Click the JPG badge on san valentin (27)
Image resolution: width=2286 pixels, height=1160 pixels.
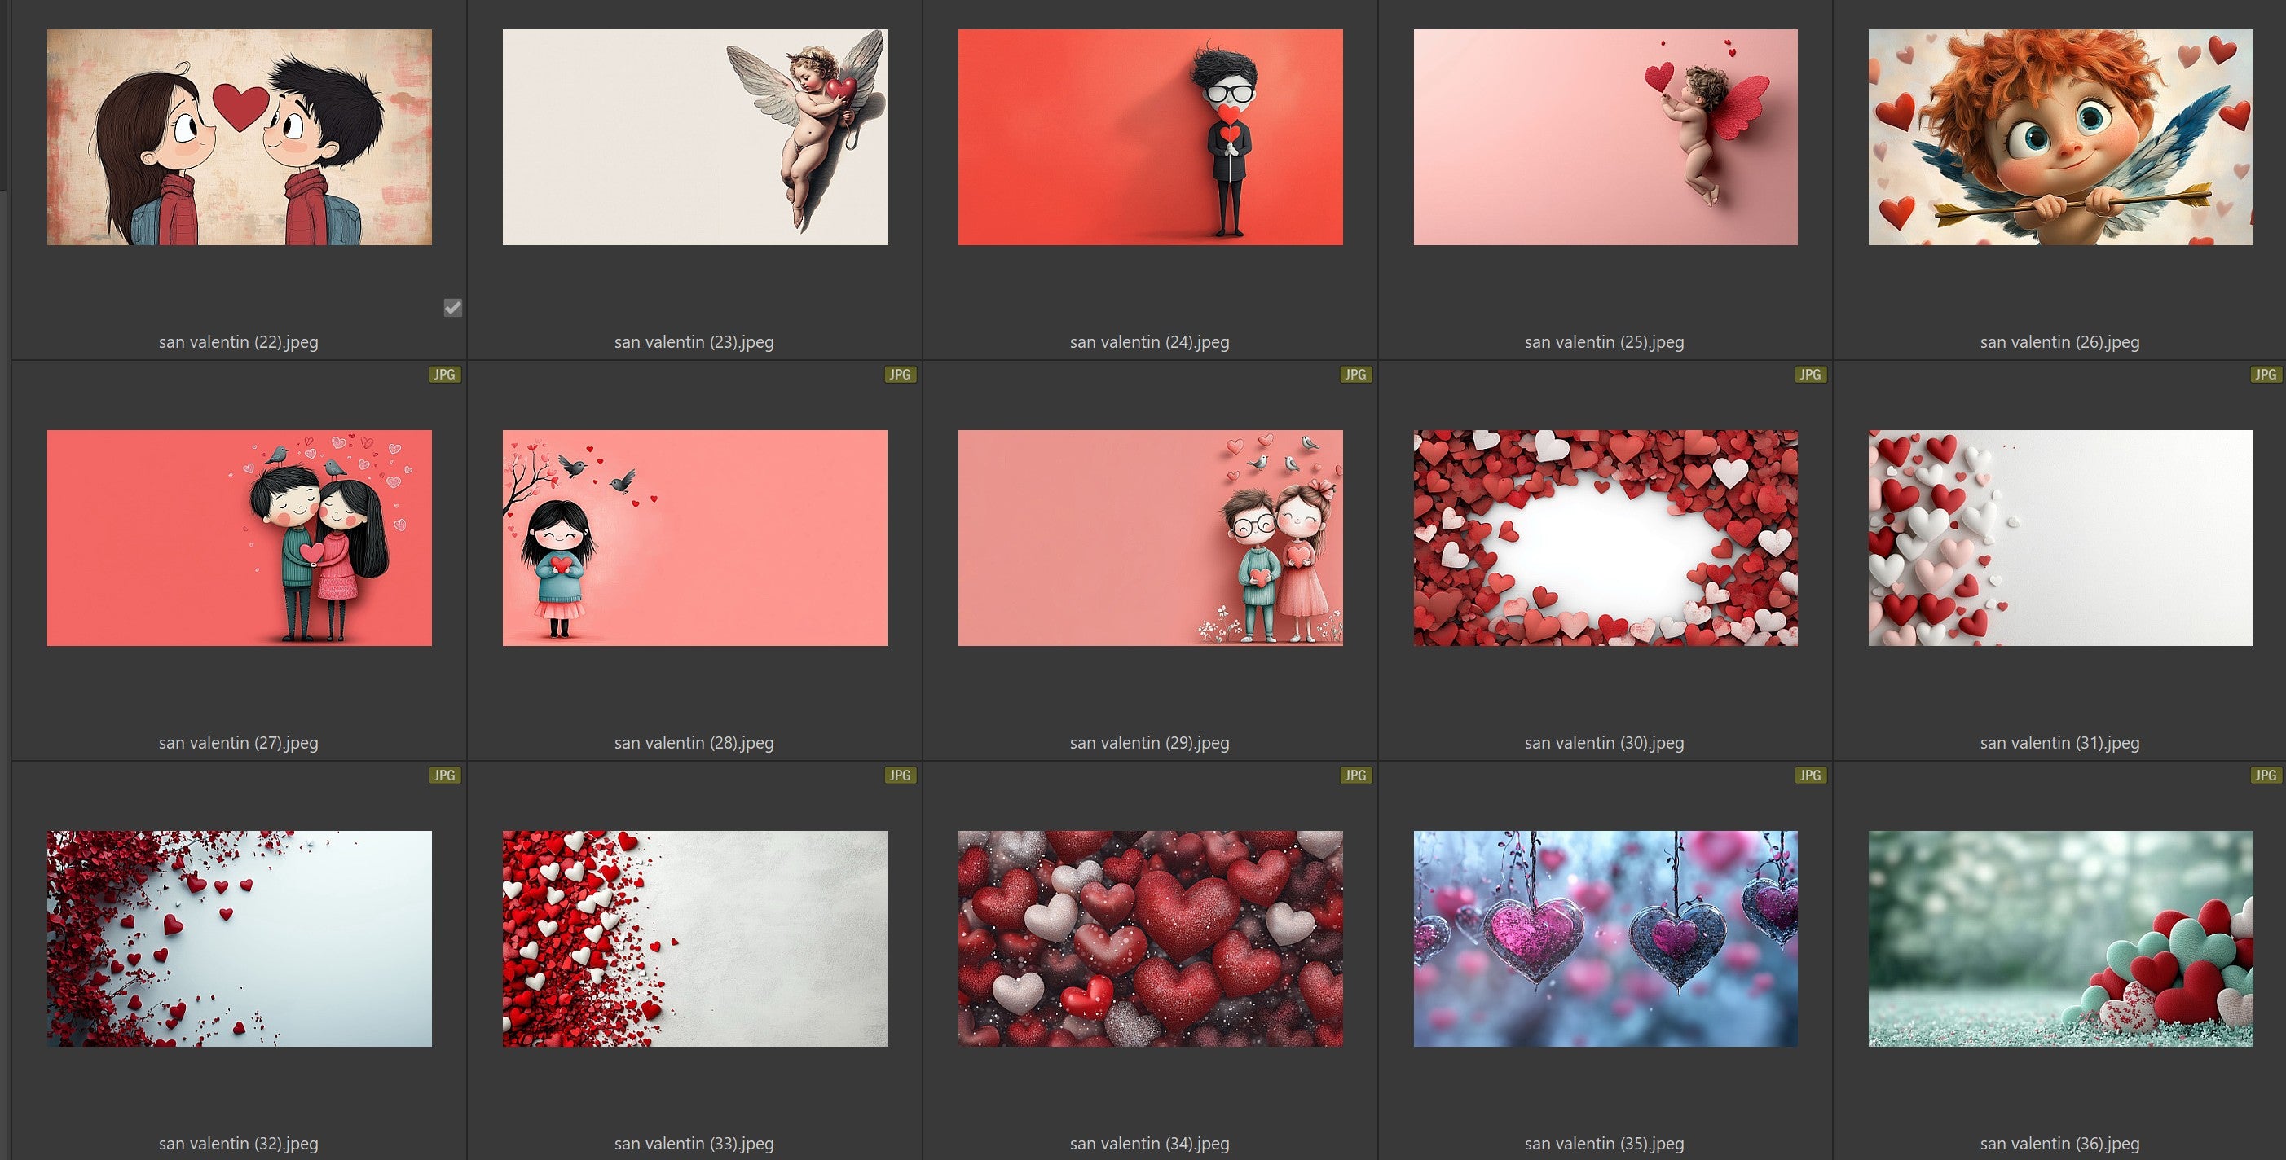pyautogui.click(x=443, y=374)
